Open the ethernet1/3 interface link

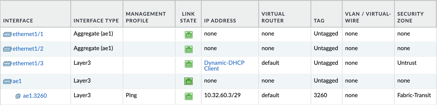point(28,63)
